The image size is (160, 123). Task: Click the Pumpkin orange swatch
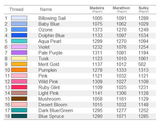[19, 70]
